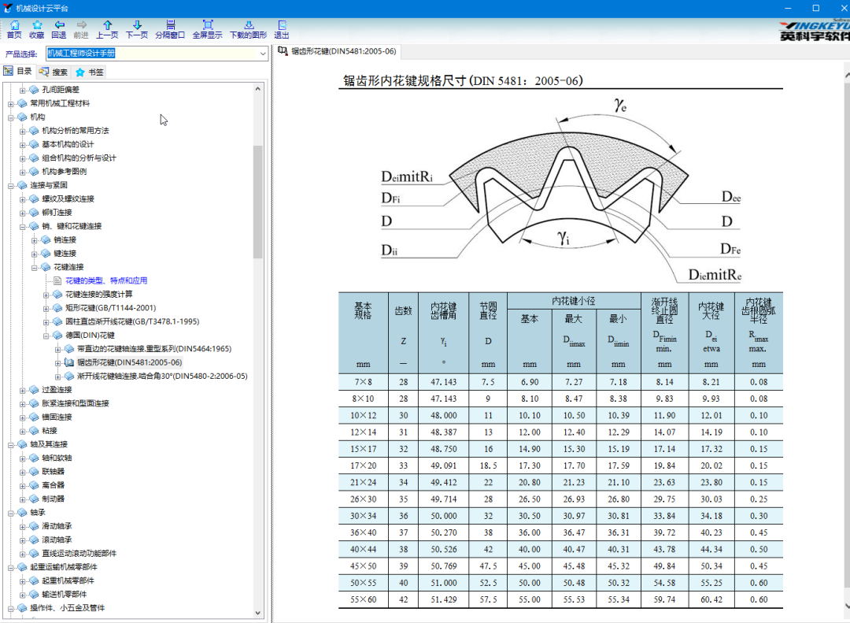Open 花键的类型、特点和应用 link
This screenshot has width=850, height=623.
pyautogui.click(x=105, y=280)
